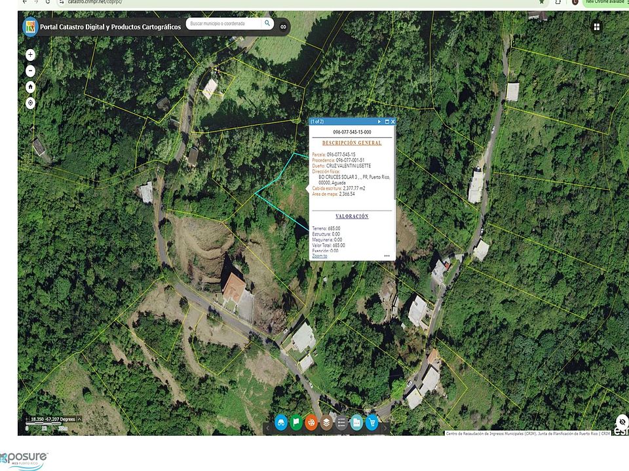The image size is (629, 471).
Task: Return to the default map extent (home)
Action: [x=30, y=86]
